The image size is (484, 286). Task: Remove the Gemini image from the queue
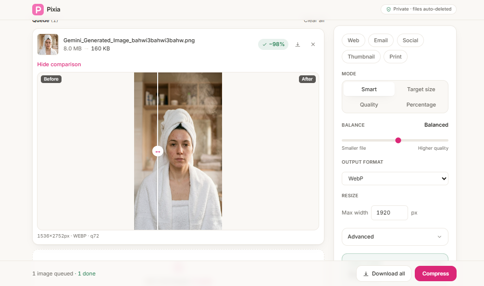313,44
